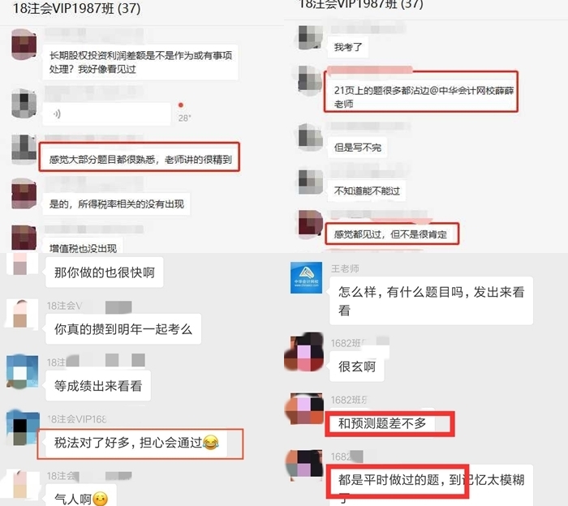Tap the '王老师' sender name label
This screenshot has width=568, height=506.
tap(345, 268)
